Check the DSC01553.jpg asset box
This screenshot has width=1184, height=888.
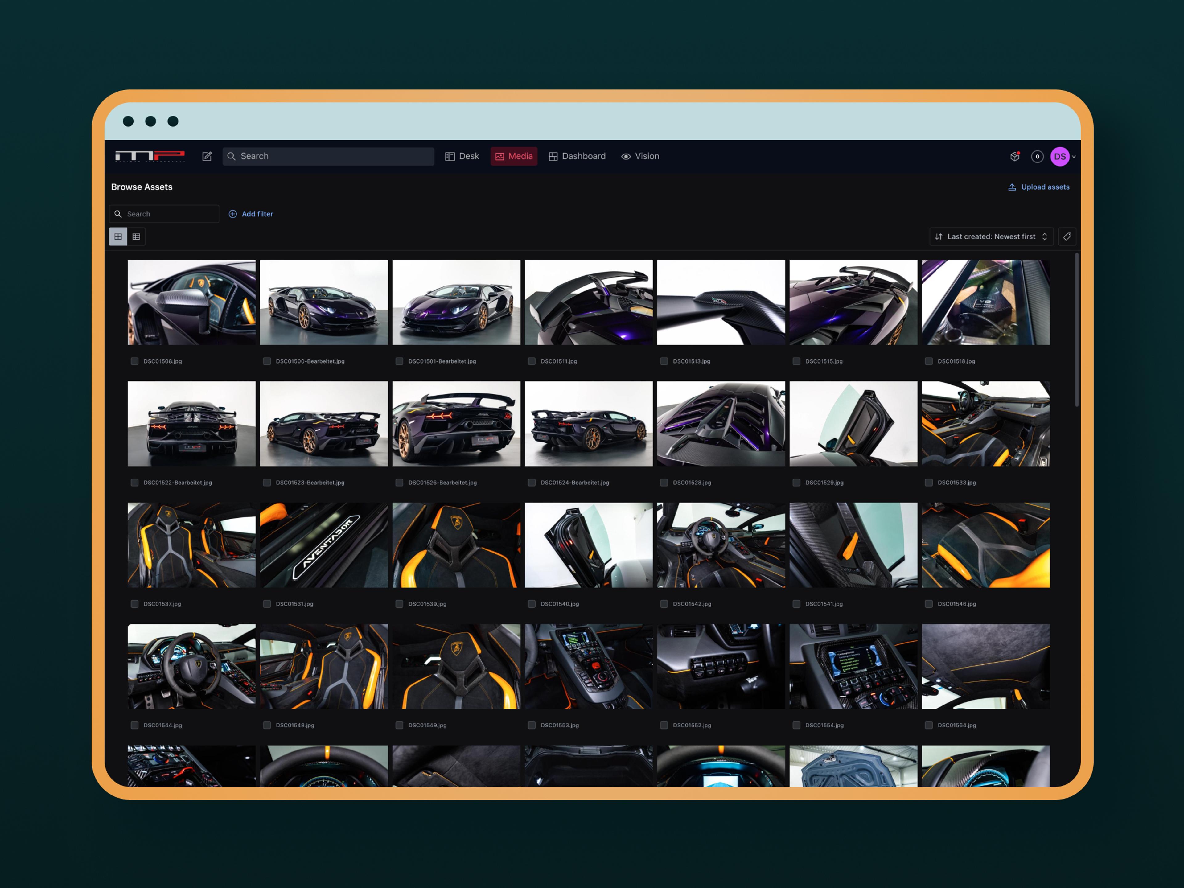pos(532,725)
